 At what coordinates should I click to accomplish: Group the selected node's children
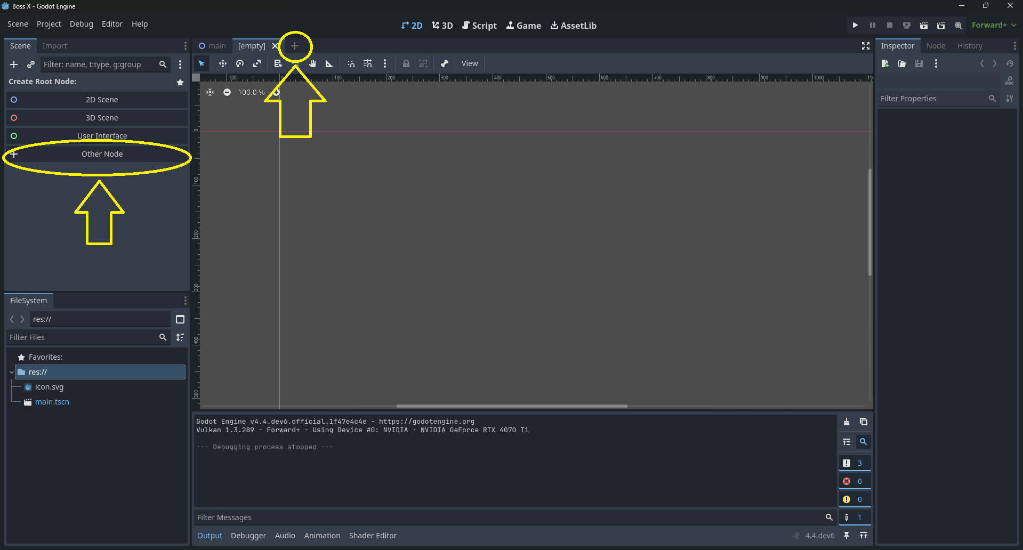pyautogui.click(x=423, y=63)
